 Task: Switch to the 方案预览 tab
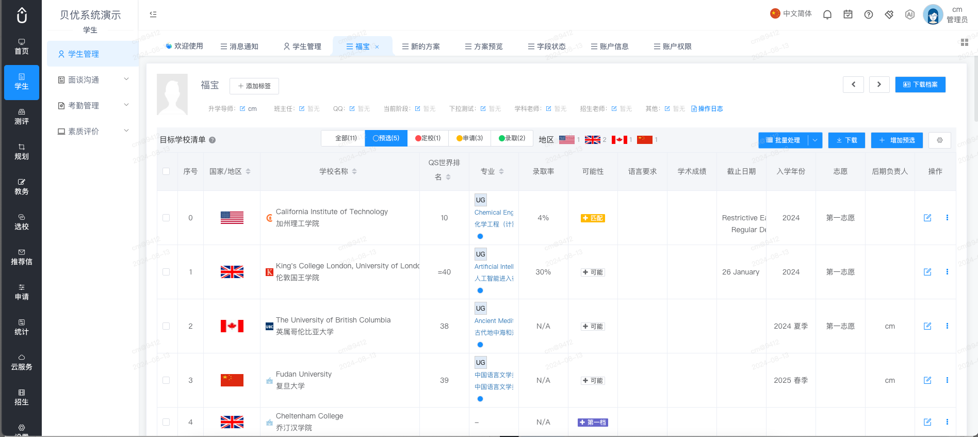484,46
